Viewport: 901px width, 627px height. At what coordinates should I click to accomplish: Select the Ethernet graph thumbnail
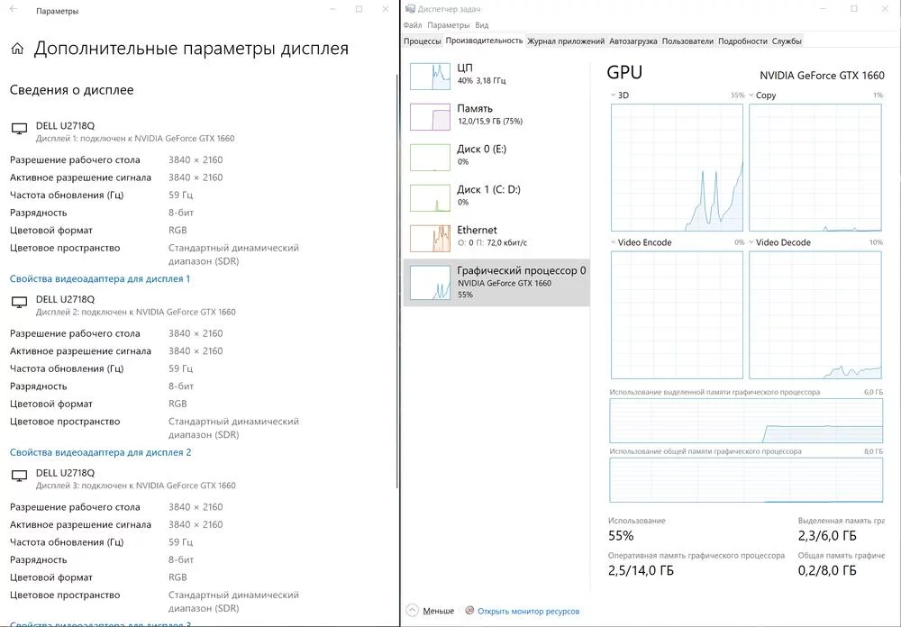430,239
